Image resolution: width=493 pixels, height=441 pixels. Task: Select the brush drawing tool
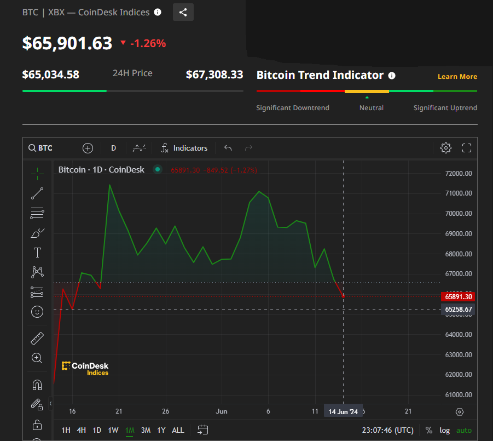(x=37, y=233)
